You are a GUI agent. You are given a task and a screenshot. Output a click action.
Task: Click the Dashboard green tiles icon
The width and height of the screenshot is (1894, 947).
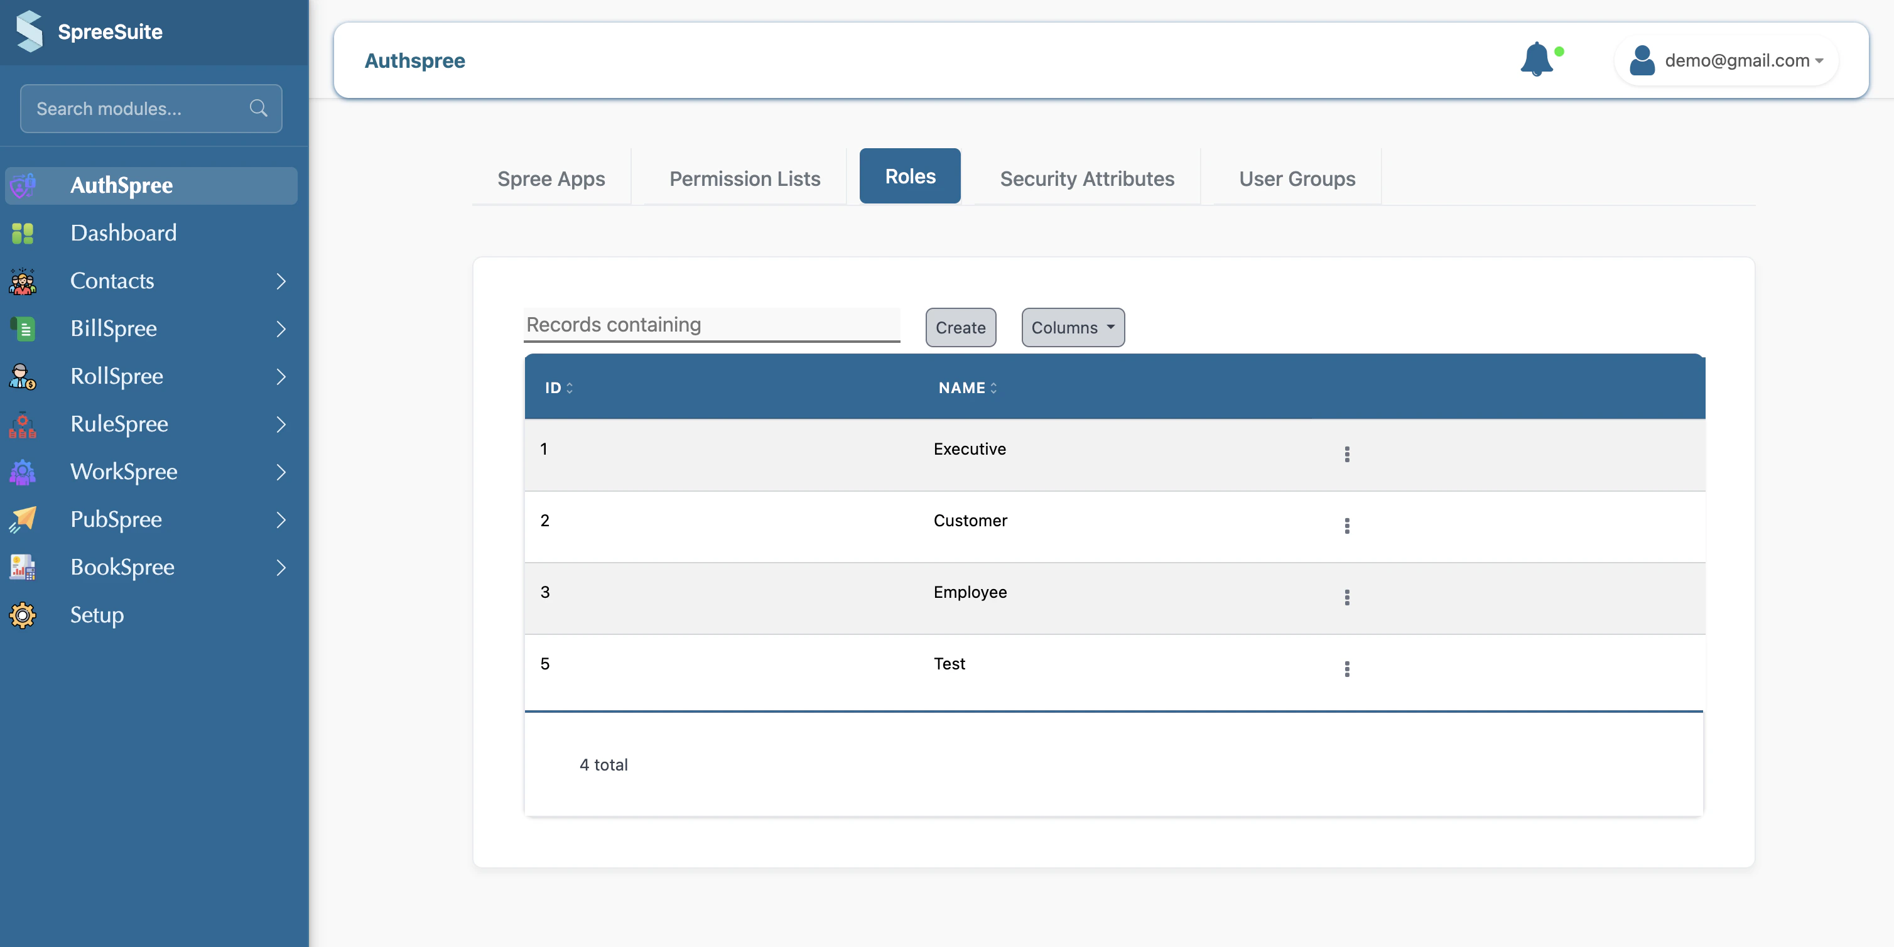[23, 233]
